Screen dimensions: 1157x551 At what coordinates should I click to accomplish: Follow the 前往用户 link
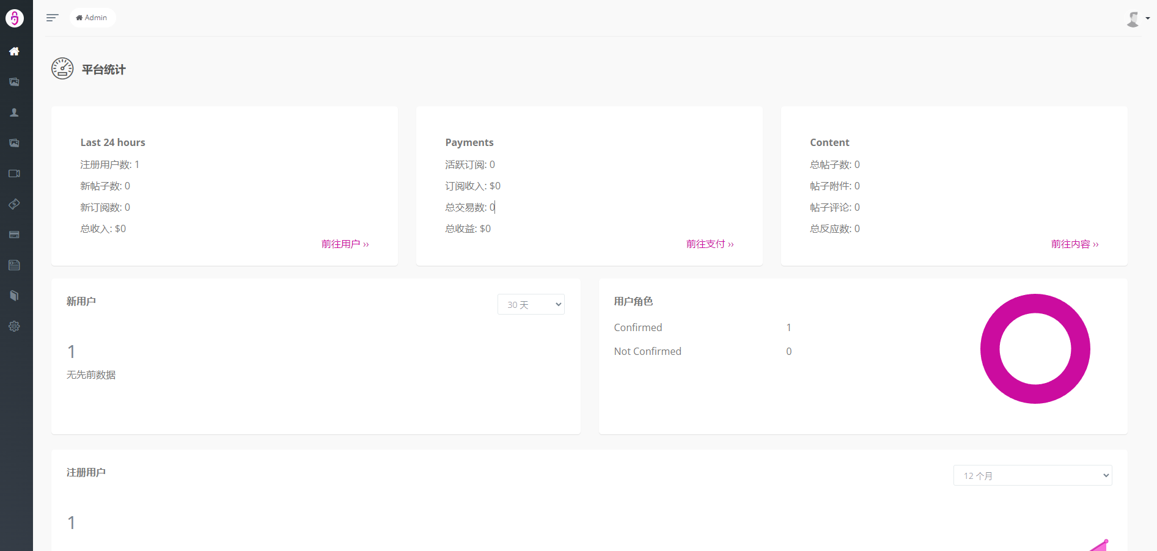345,244
